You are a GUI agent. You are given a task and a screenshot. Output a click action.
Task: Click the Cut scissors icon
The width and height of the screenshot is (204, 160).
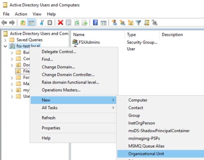pyautogui.click(x=42, y=22)
